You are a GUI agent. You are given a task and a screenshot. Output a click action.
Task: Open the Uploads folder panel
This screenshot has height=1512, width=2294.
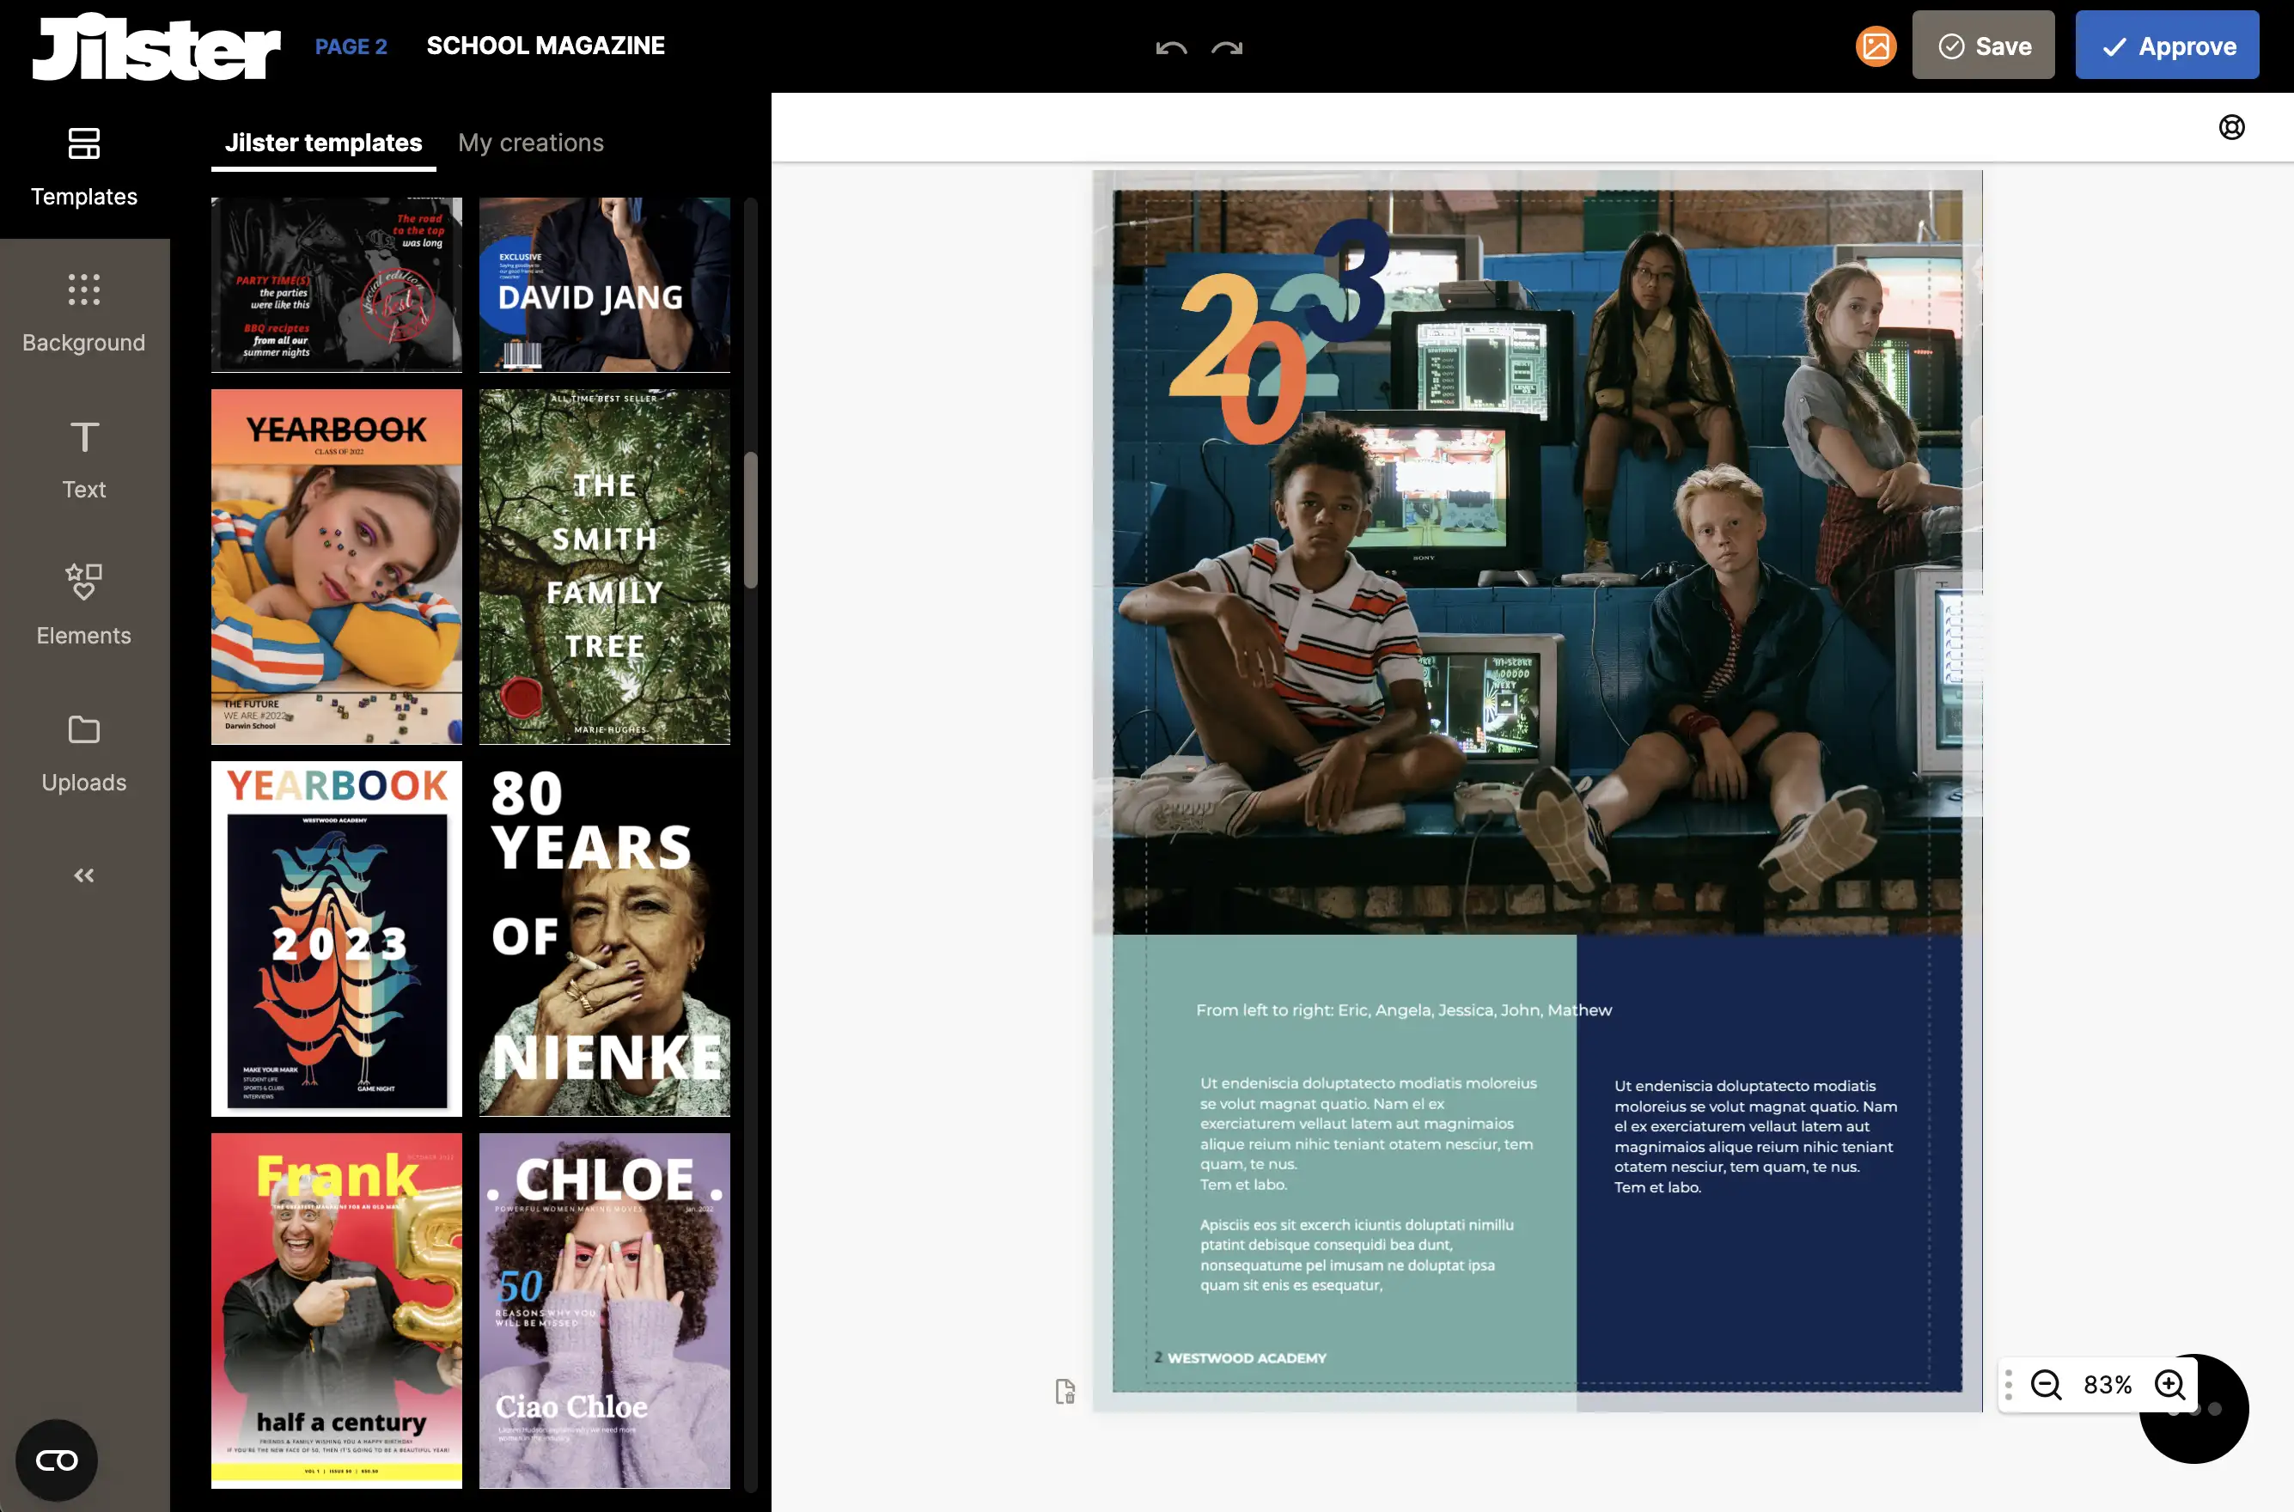coord(84,753)
